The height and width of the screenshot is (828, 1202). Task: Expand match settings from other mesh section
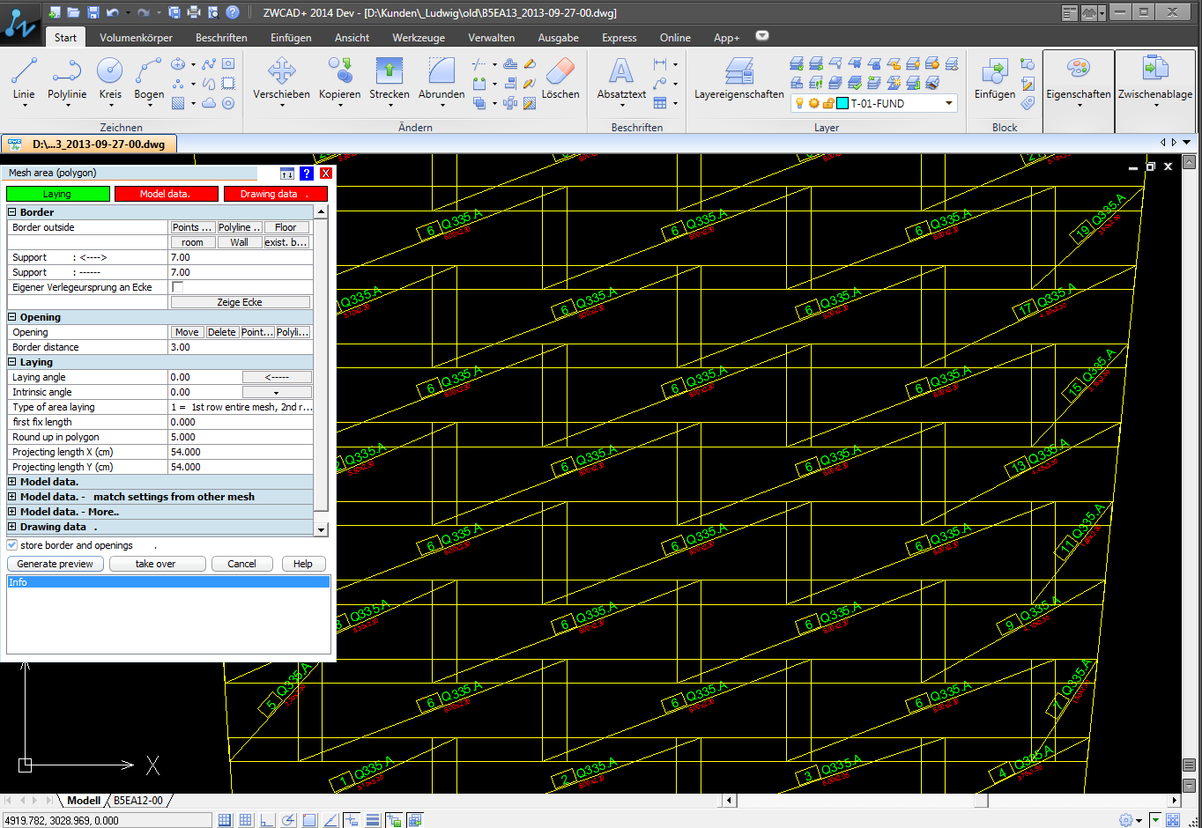click(x=12, y=497)
